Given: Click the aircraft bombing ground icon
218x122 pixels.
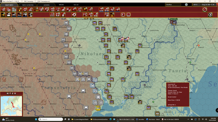Looking at the screenshot, I should [112, 10].
